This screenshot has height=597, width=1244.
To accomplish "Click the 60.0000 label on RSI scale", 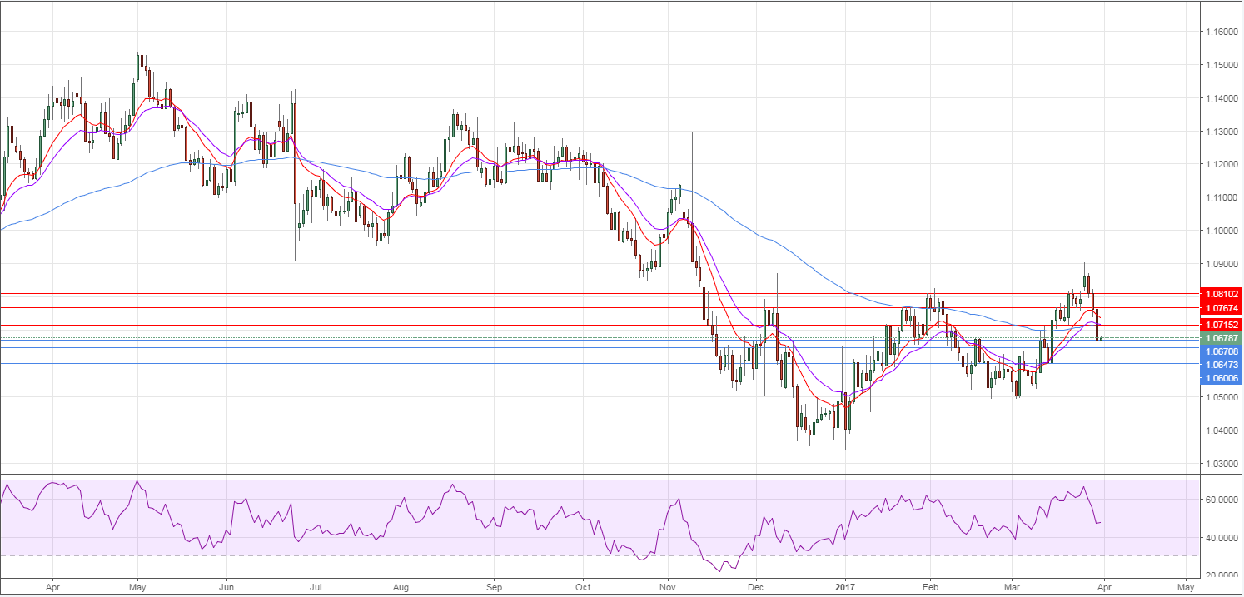I will tap(1221, 500).
